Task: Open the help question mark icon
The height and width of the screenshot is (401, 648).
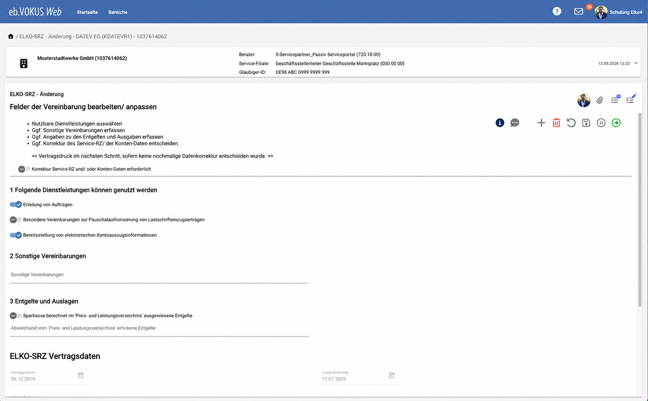Action: (557, 11)
